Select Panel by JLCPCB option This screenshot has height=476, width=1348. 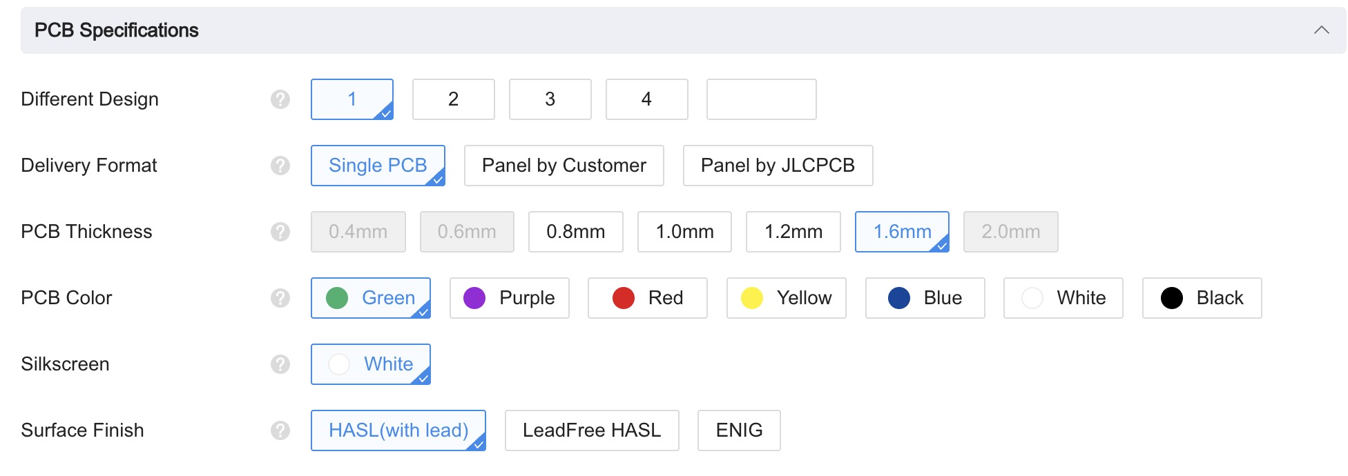778,166
